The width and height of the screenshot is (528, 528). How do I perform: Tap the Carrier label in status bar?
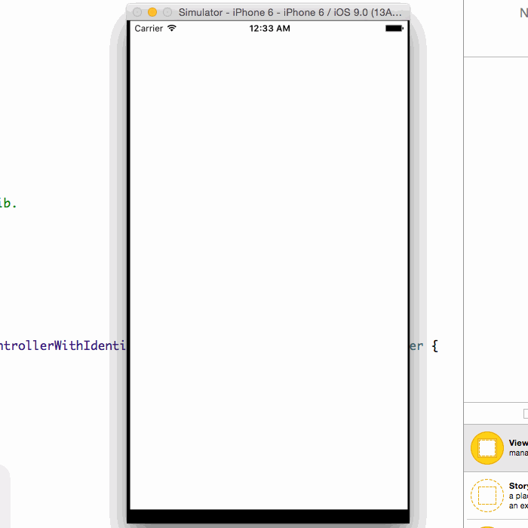point(149,29)
